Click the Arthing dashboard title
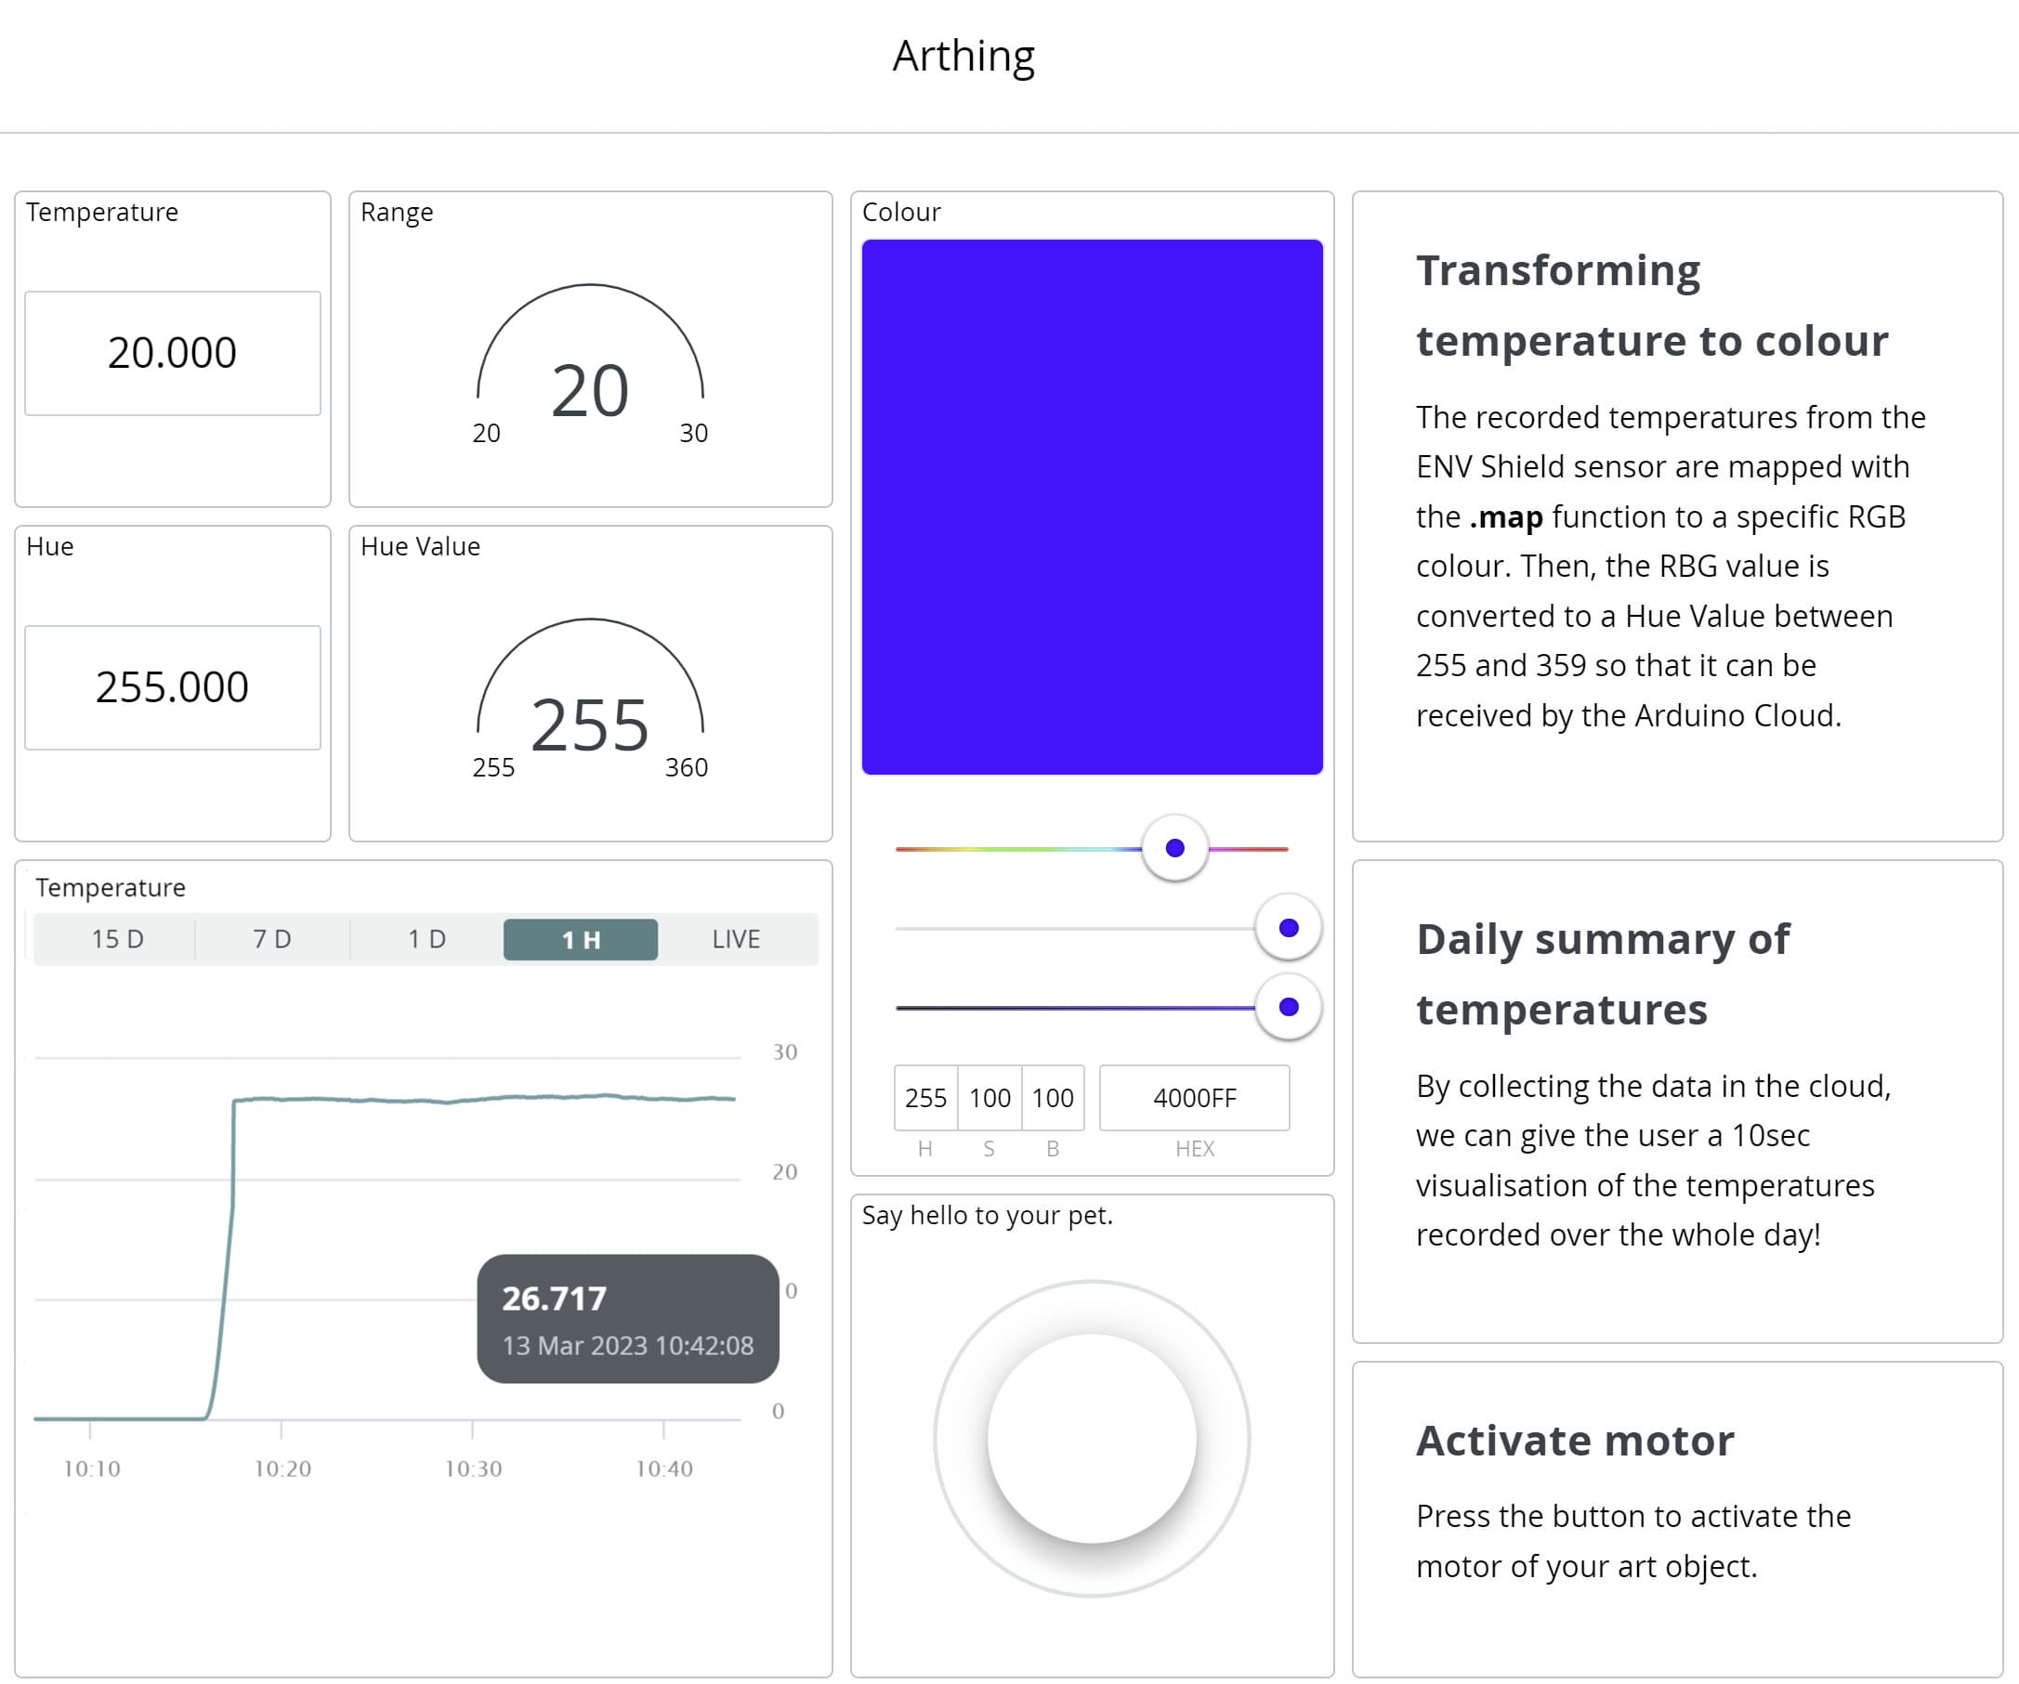This screenshot has height=1684, width=2019. pyautogui.click(x=964, y=56)
